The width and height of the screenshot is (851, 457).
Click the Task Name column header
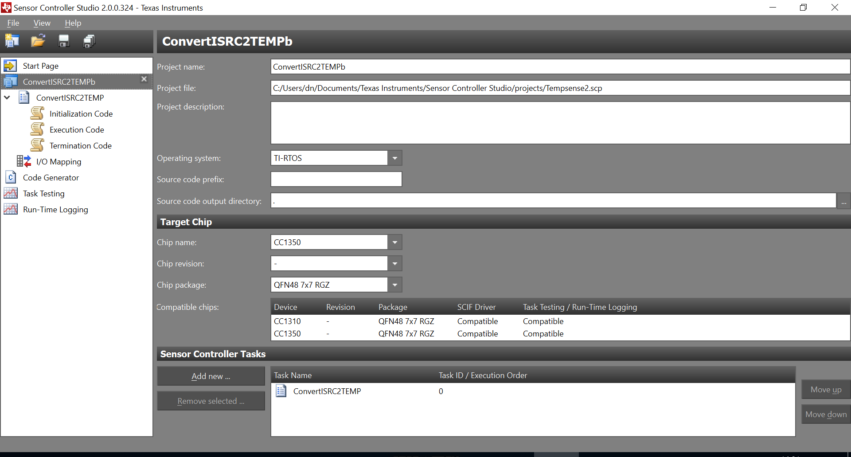293,375
